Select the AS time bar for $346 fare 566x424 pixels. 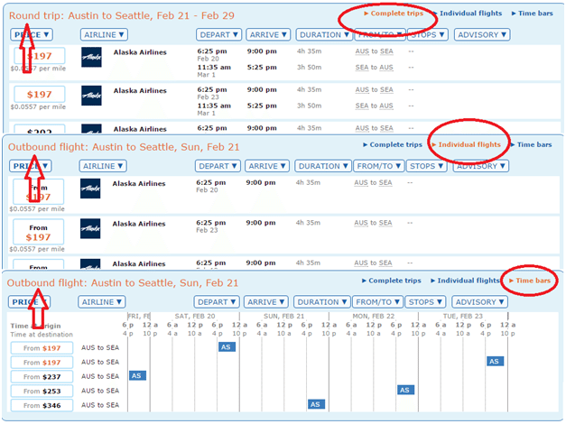[316, 404]
